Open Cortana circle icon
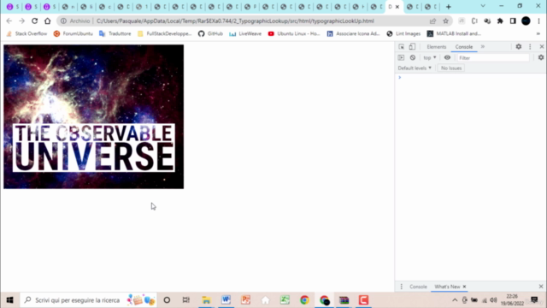Viewport: 547px width, 308px height. (167, 300)
